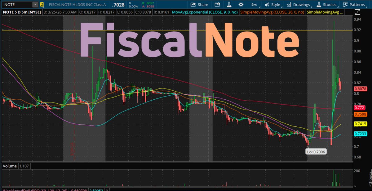The width and height of the screenshot is (372, 191).
Task: Open the Studies dropdown menu
Action: (327, 5)
